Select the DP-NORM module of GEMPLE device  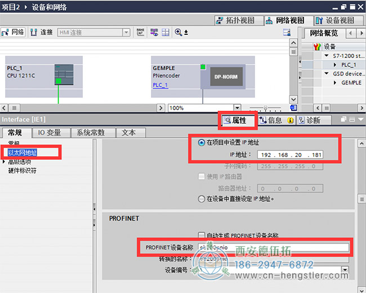point(226,76)
